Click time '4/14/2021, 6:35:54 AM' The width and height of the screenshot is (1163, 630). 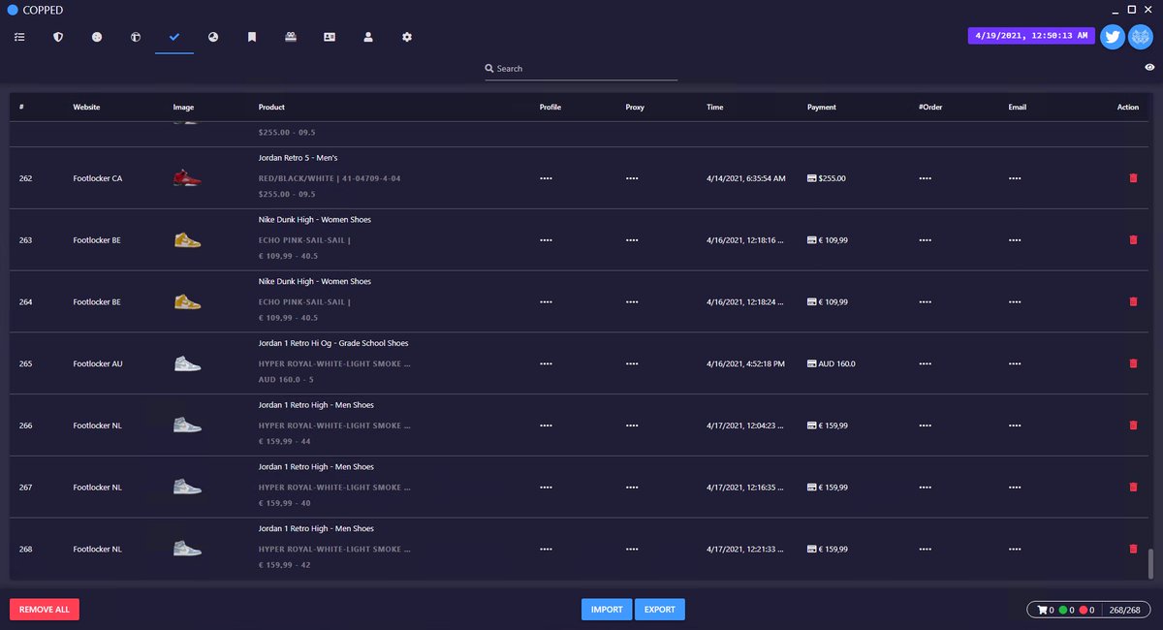tap(746, 178)
